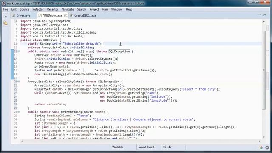
Task: Click horizontal scrollbar left arrow
Action: (22, 142)
